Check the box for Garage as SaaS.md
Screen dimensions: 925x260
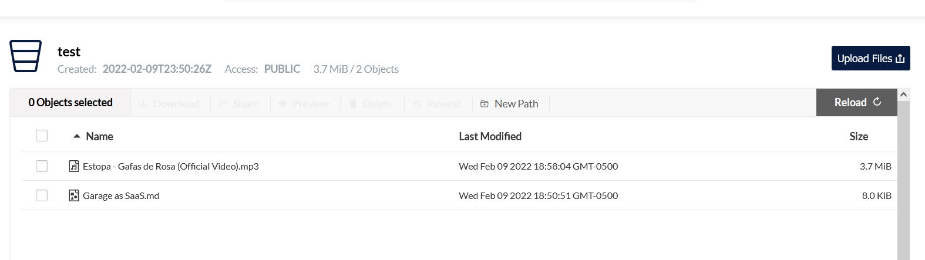click(x=42, y=195)
